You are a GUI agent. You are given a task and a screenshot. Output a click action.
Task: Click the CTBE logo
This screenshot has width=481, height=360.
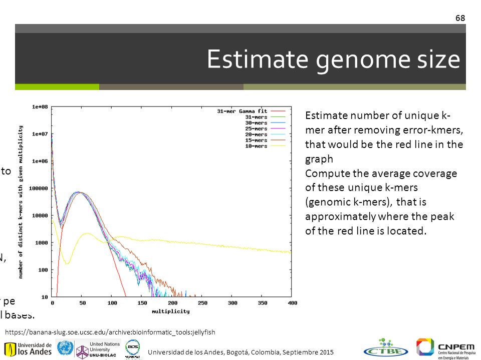pyautogui.click(x=386, y=348)
